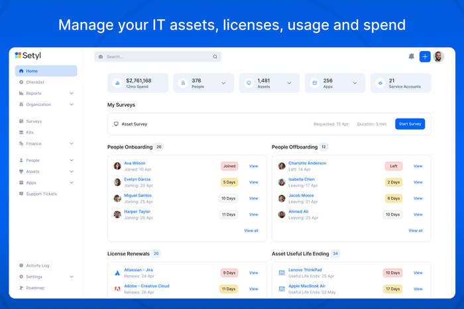Image resolution: width=464 pixels, height=309 pixels.
Task: Open notifications bell icon
Action: 412,56
